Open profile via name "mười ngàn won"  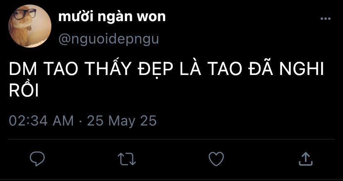pyautogui.click(x=112, y=17)
